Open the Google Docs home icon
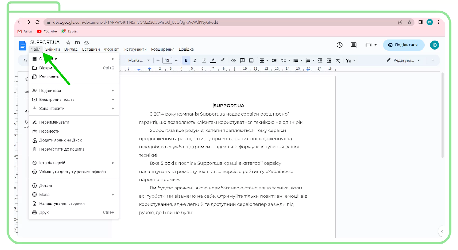Screen dimensions: 458x250 23,46
